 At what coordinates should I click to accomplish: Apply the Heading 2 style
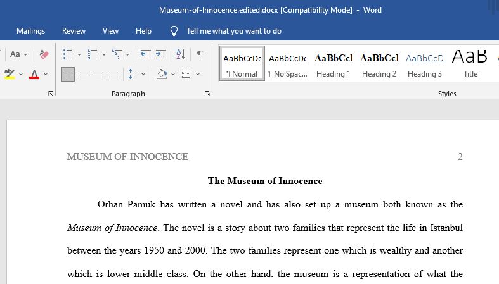(379, 63)
